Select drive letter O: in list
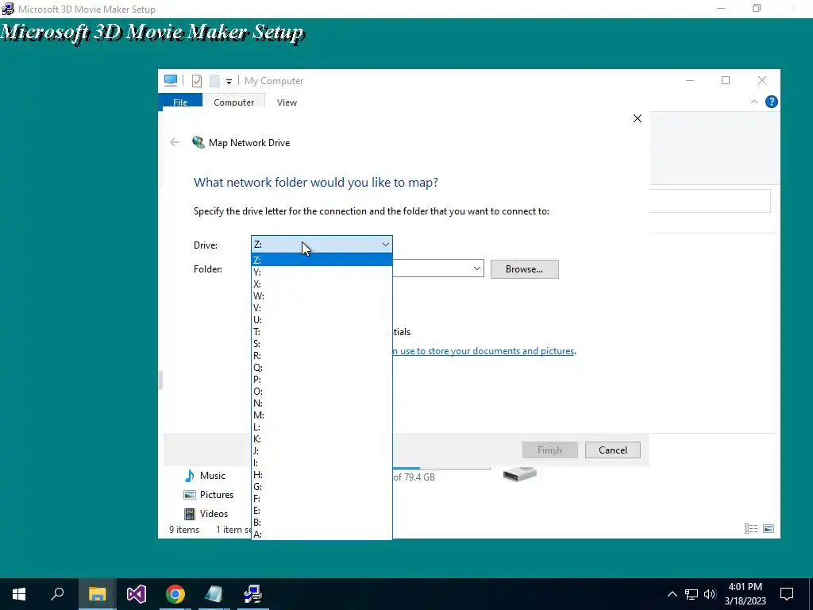The height and width of the screenshot is (610, 813). [x=322, y=391]
